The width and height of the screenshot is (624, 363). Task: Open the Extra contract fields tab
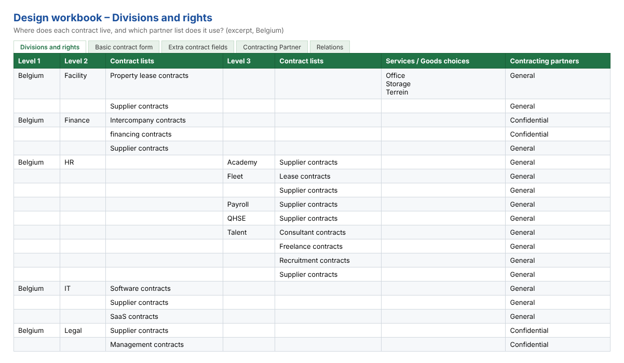pyautogui.click(x=198, y=47)
